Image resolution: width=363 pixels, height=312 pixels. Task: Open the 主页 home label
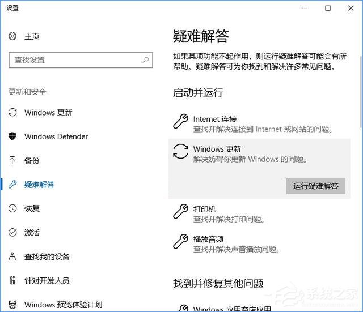coord(32,36)
